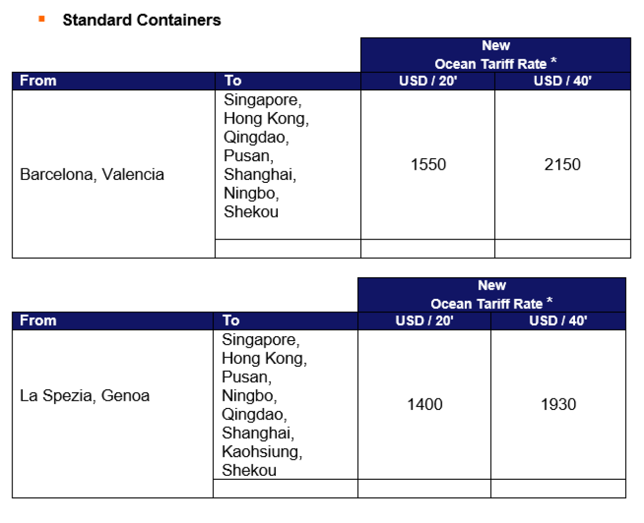The width and height of the screenshot is (644, 523).
Task: Click first table's New Ocean Tariff Rate header
Action: click(496, 55)
